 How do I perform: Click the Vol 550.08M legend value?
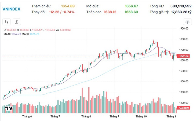63,30
